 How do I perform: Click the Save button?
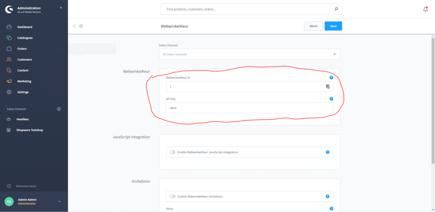pos(333,26)
